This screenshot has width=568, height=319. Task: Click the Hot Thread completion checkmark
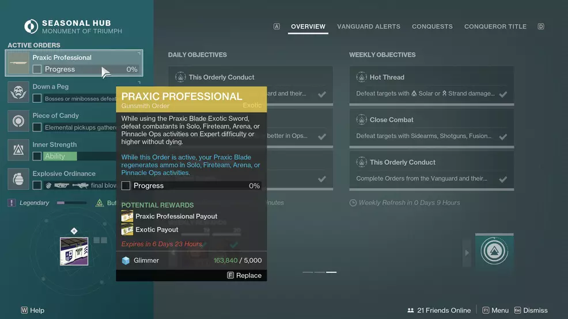point(503,94)
